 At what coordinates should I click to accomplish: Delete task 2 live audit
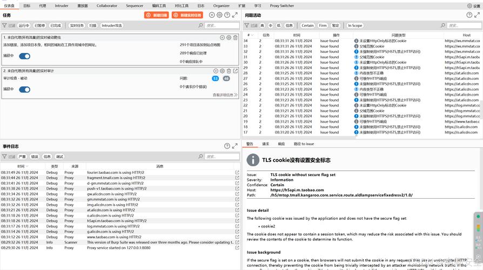tap(229, 71)
